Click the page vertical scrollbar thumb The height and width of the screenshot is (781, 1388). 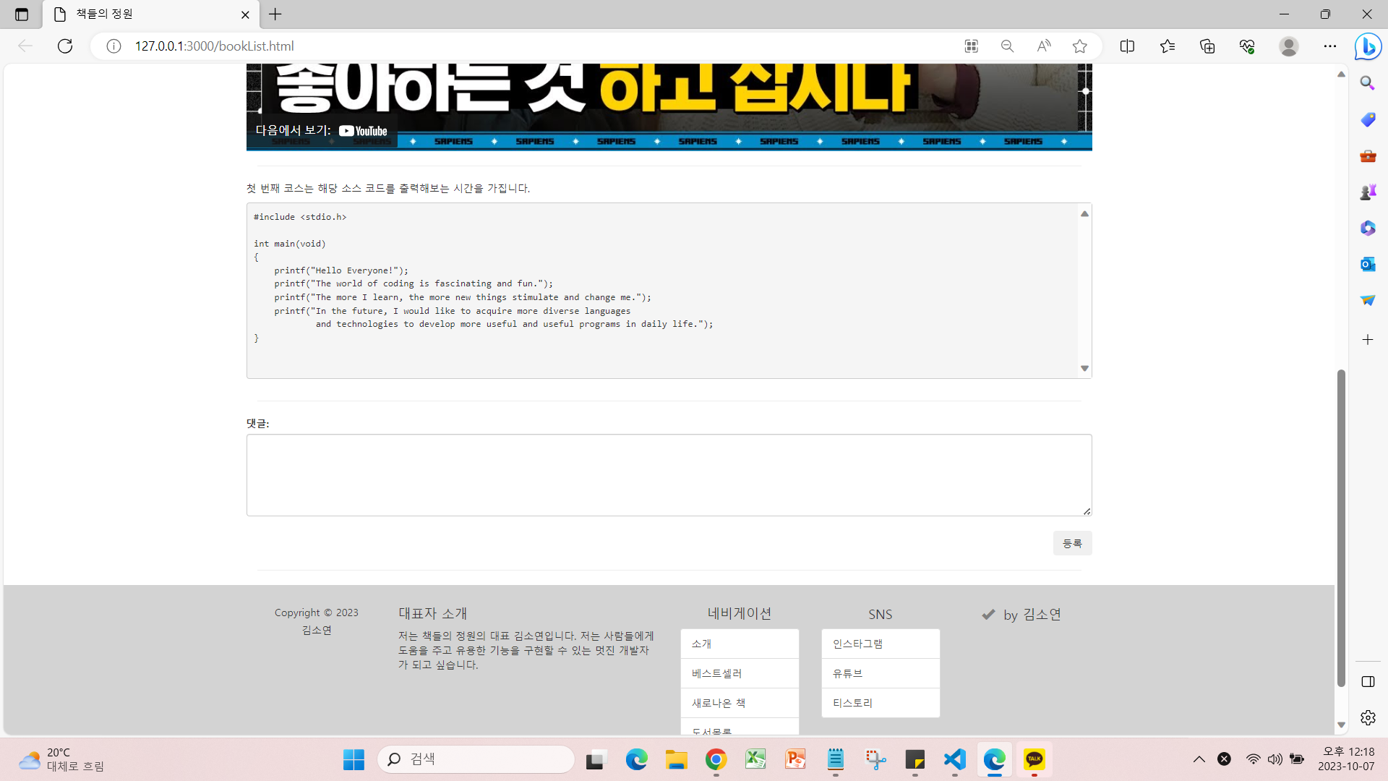tap(1341, 528)
